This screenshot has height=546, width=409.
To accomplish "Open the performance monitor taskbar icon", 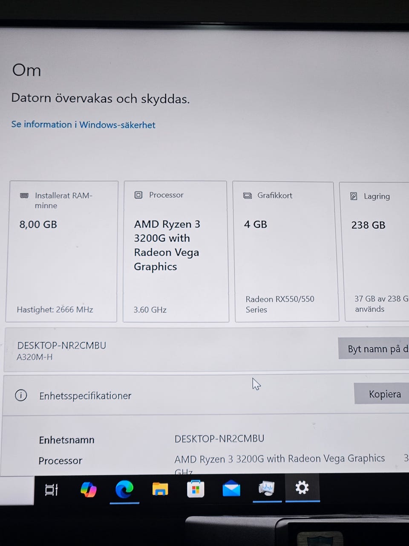I will tap(267, 489).
